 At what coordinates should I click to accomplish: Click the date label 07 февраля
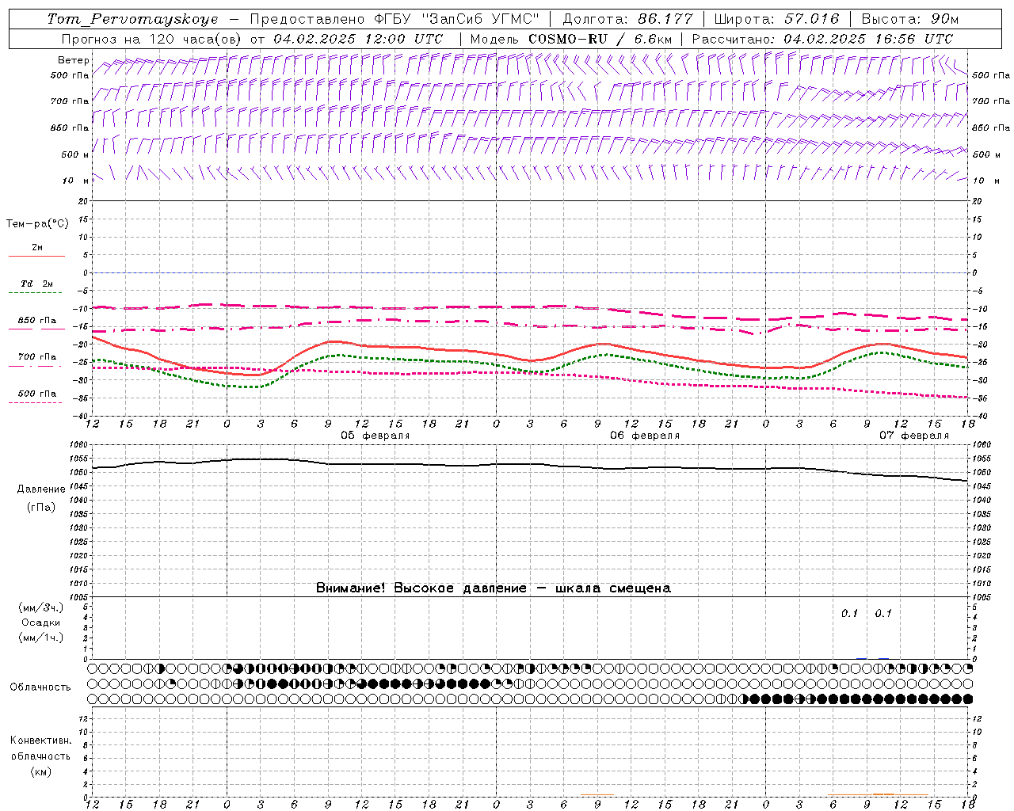pyautogui.click(x=914, y=436)
